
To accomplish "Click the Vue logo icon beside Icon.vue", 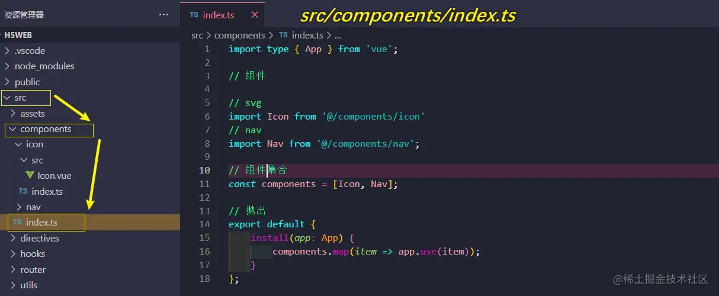I will pyautogui.click(x=30, y=176).
